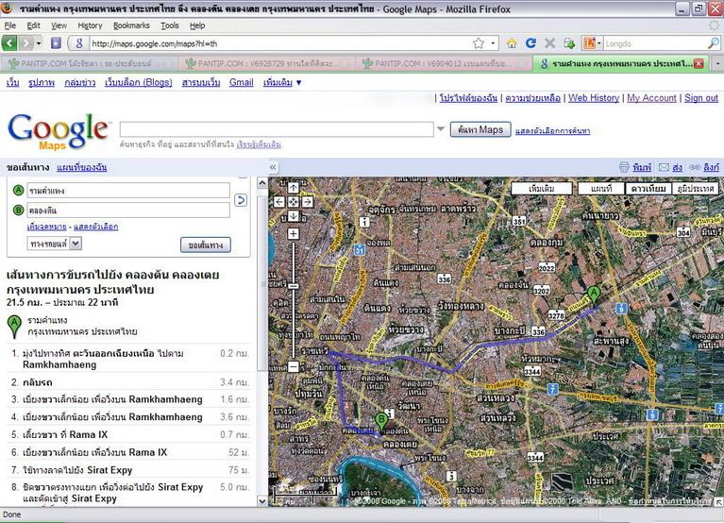Expand the เพิ่มเติม more services dropdown
Image resolution: width=724 pixels, height=523 pixels.
282,82
